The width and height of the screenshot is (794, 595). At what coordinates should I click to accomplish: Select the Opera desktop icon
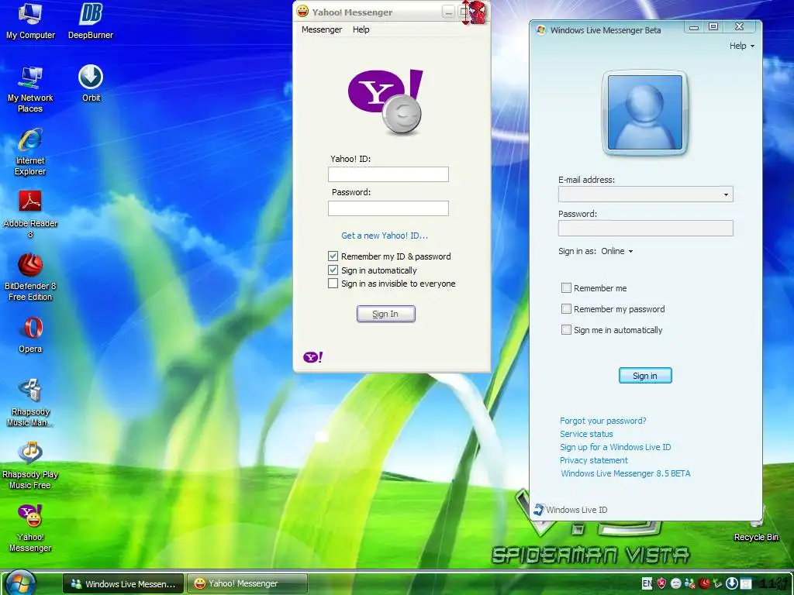click(30, 334)
